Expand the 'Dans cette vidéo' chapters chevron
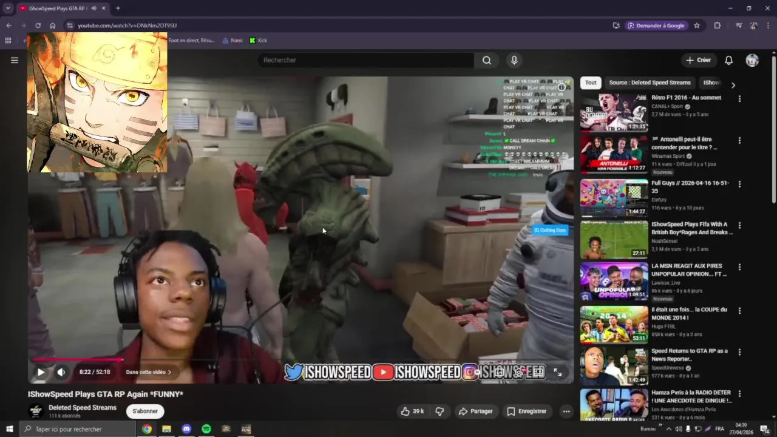Image resolution: width=777 pixels, height=437 pixels. (x=169, y=372)
